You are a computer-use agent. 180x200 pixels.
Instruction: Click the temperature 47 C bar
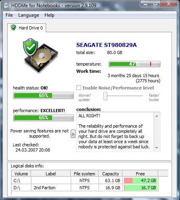click(134, 64)
